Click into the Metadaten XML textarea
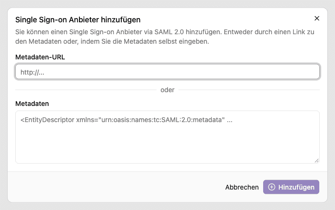This screenshot has width=335, height=210. 167,137
